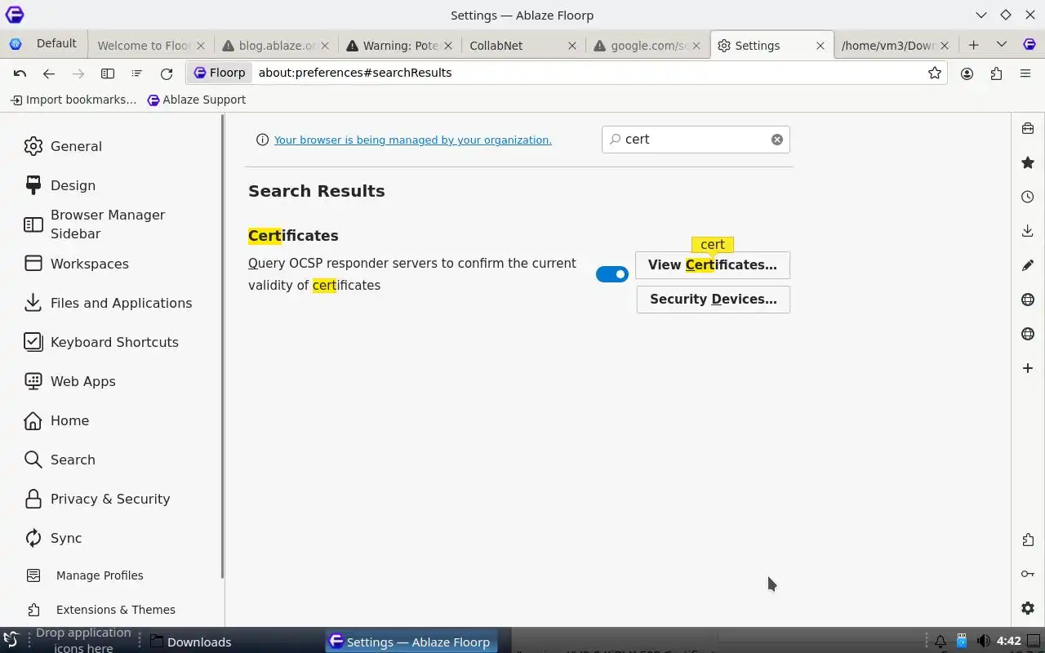Open the list all tabs dropdown

1002,45
